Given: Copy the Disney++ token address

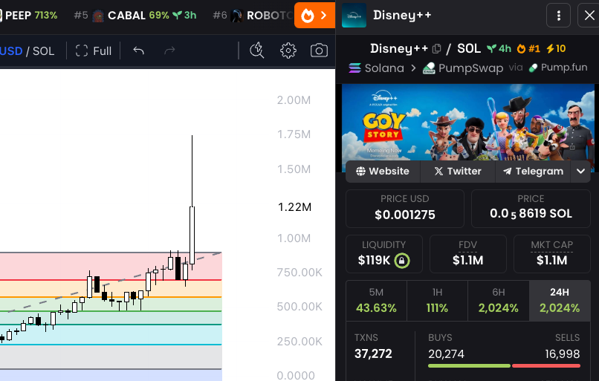Looking at the screenshot, I should click(436, 49).
